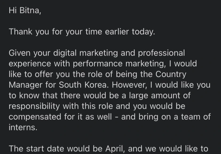Click the word "interns"
Image resolution: width=221 pixels, height=154 pixels.
(23, 127)
